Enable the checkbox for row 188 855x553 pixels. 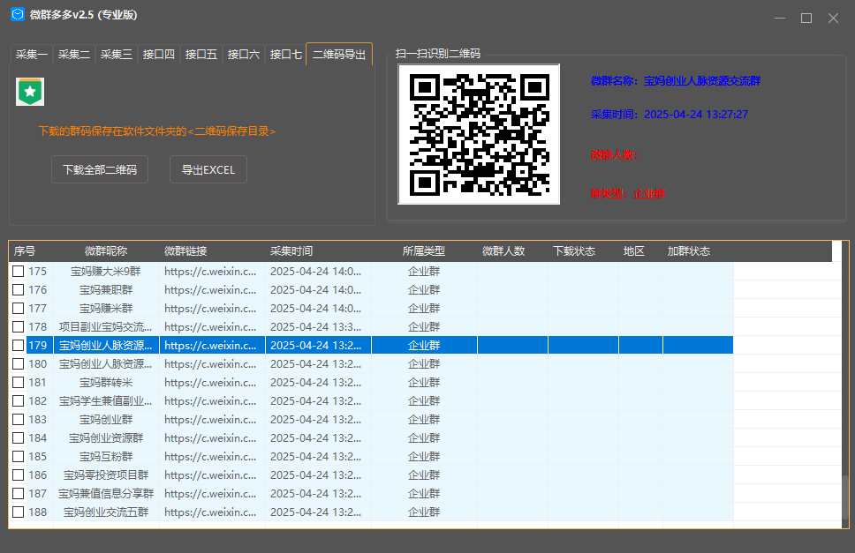point(19,512)
